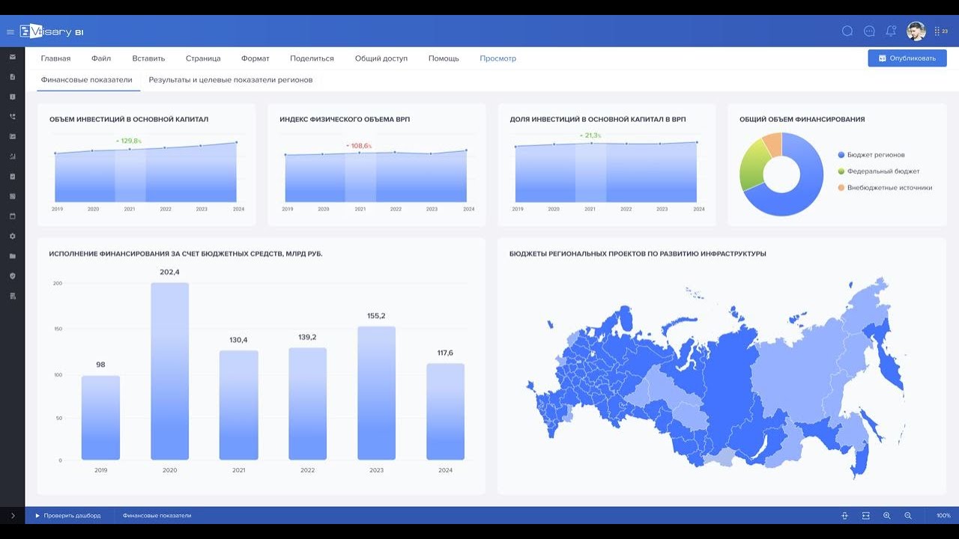Screen dimensions: 959x539
Task: Click the Объем инвестиций в основной капитал title
Action: click(x=129, y=119)
